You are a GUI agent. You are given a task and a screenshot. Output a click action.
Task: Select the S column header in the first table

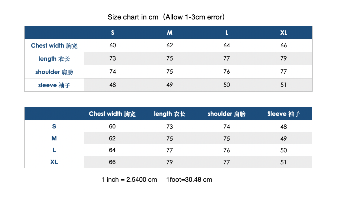pos(112,33)
